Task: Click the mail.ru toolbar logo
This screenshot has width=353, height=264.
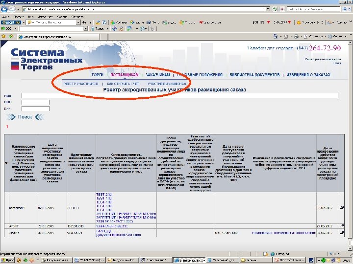Action: pos(11,22)
